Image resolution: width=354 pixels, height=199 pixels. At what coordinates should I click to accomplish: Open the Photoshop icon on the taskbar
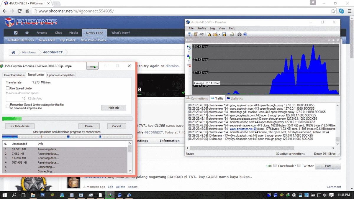point(42,195)
